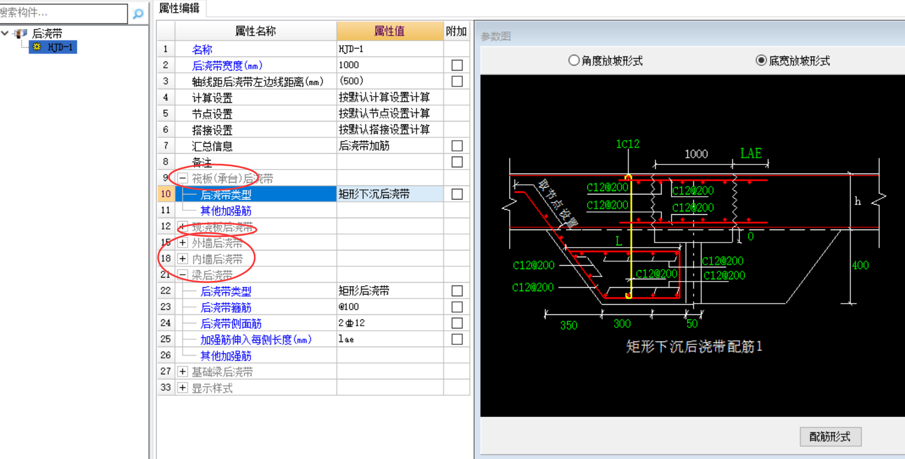Click the 2⌀12 side rebar value
The width and height of the screenshot is (905, 459).
[x=390, y=323]
